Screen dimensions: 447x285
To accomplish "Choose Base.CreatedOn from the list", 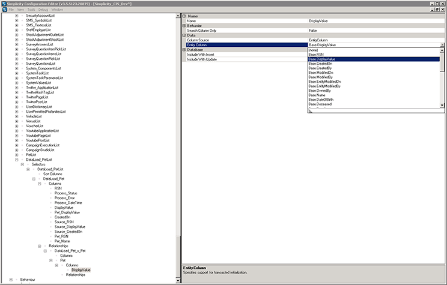I will pos(374,64).
